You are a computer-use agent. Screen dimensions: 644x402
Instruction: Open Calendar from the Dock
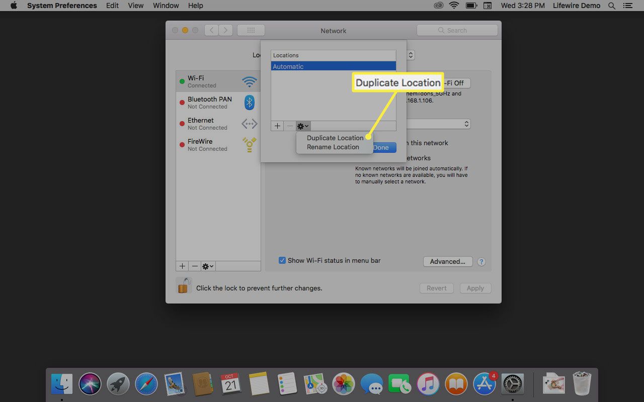point(231,384)
